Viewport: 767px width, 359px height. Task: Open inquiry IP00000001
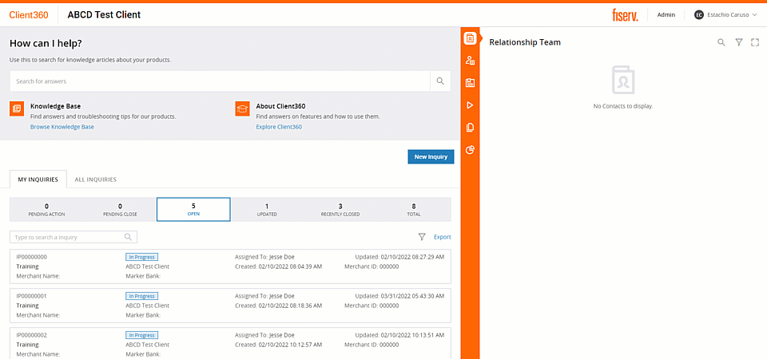[x=230, y=306]
